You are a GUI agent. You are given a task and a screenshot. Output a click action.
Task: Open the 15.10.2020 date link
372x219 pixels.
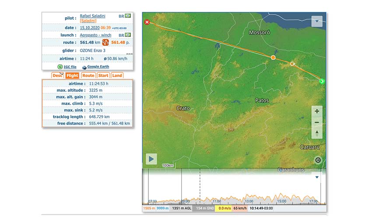pyautogui.click(x=90, y=28)
